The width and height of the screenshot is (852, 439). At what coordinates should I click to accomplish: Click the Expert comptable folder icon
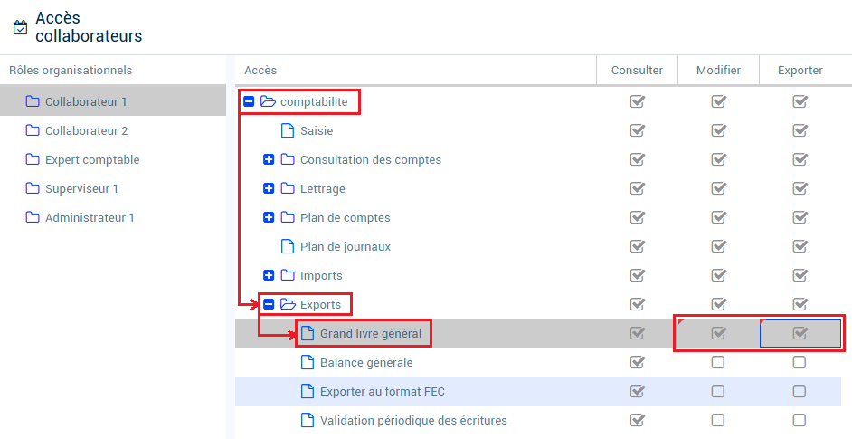coord(33,159)
